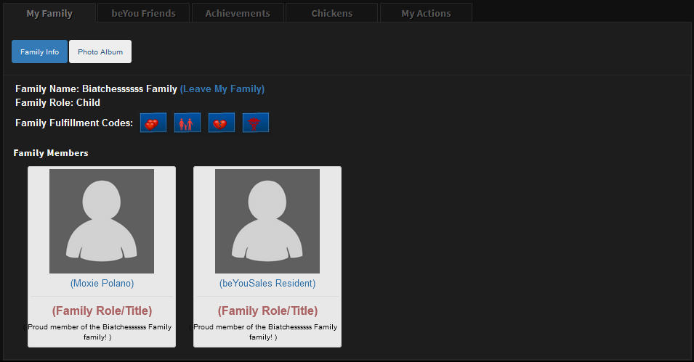Open the My Actions tab
The image size is (694, 362).
426,13
